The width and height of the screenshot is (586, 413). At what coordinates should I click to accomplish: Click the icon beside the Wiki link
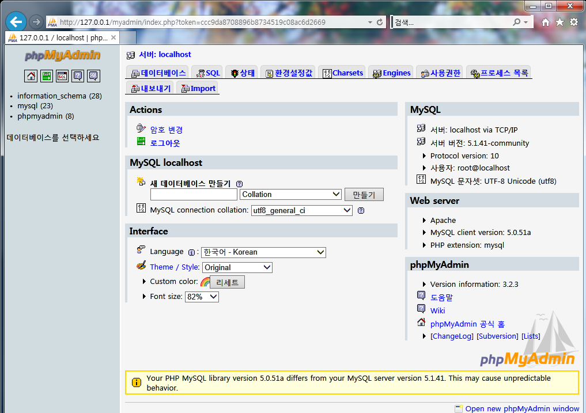[x=421, y=309]
